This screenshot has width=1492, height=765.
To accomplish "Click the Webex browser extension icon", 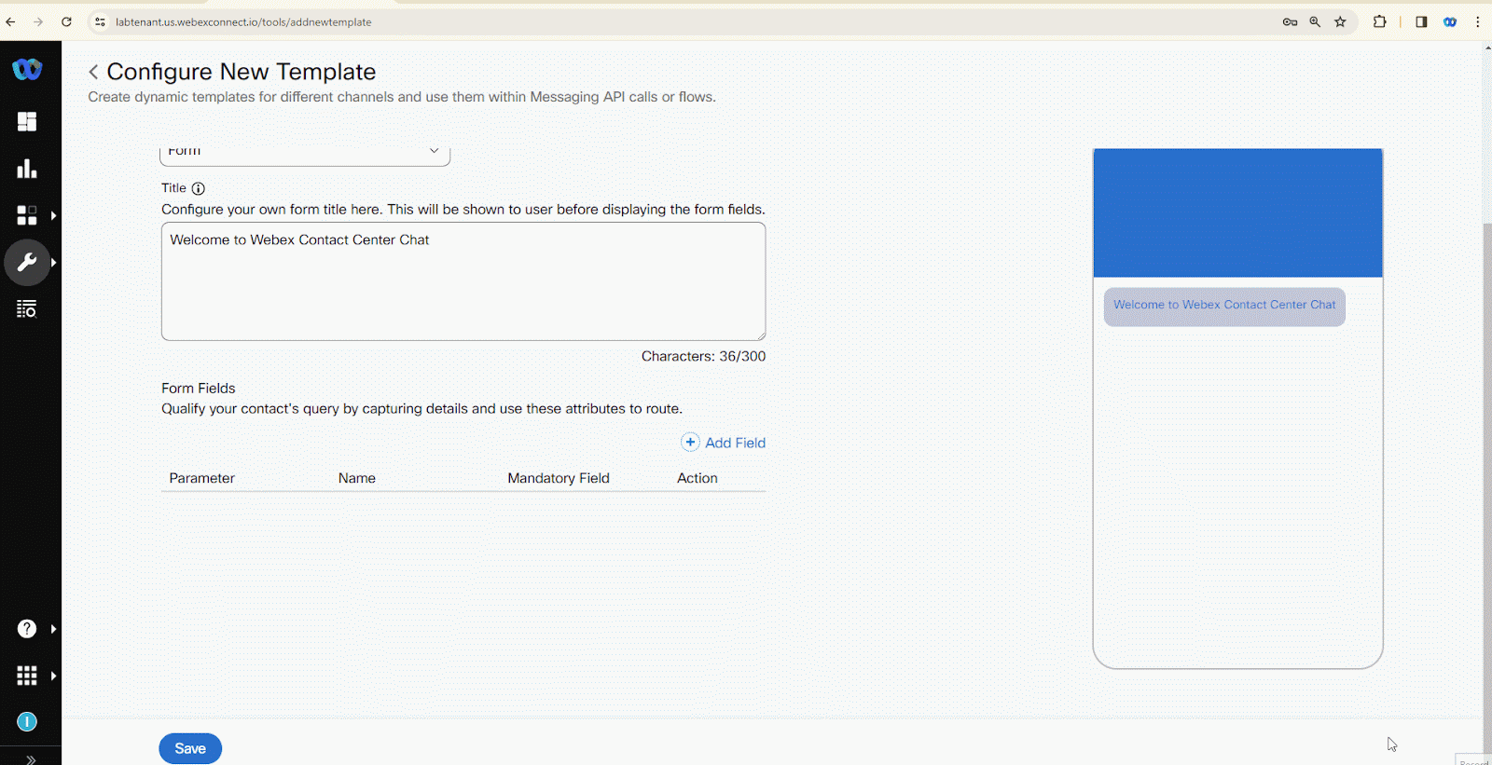I will coord(1450,21).
